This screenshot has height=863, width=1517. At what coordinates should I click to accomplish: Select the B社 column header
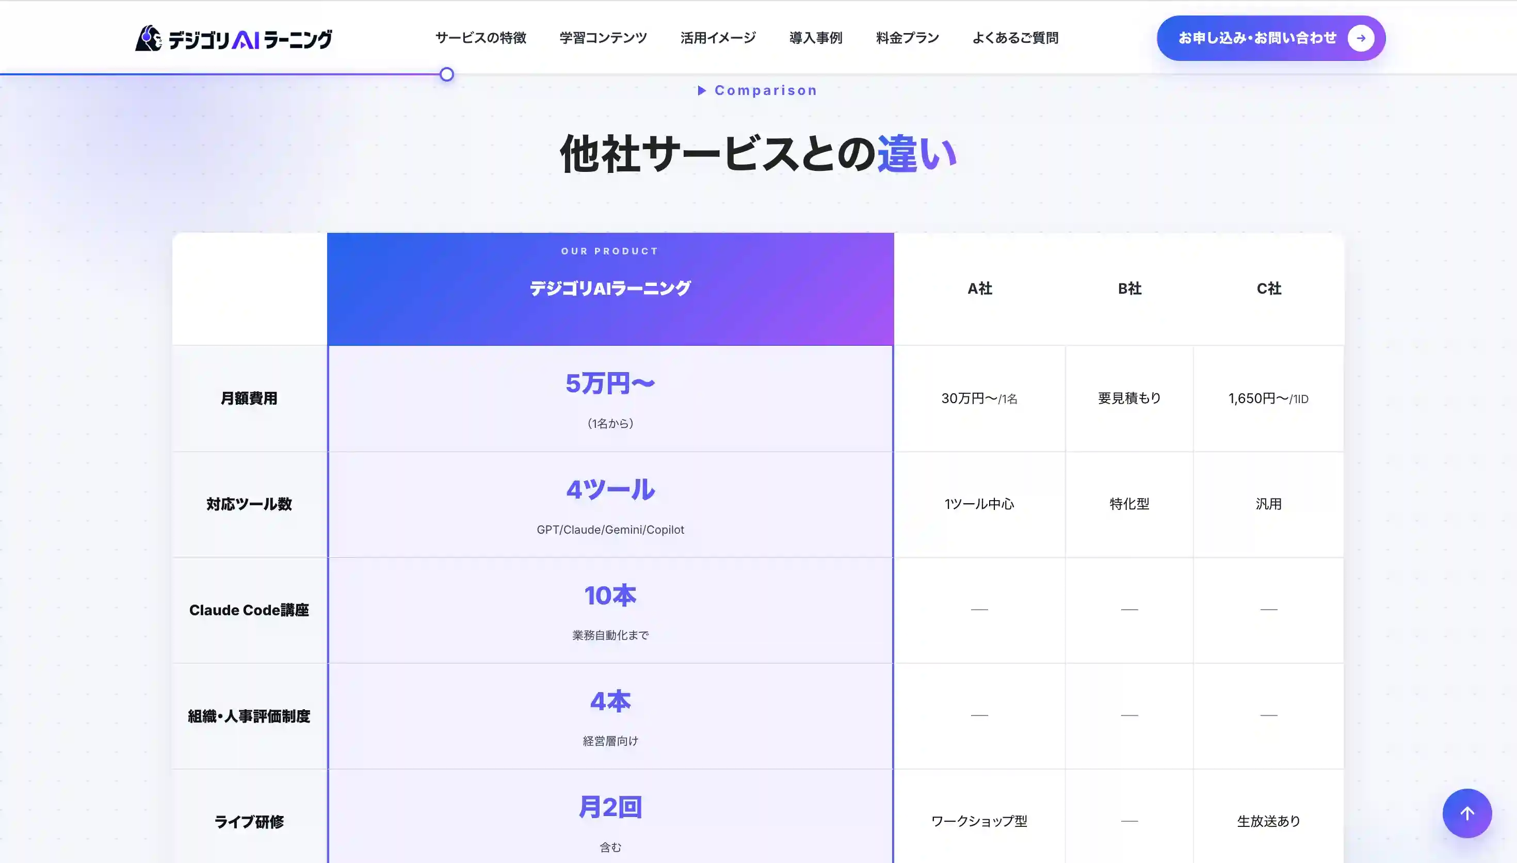[1129, 289]
